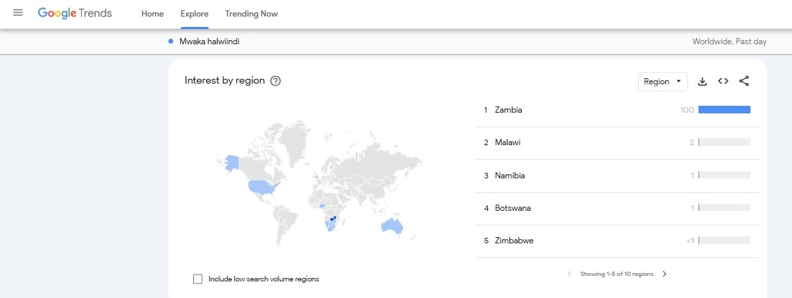The image size is (792, 298).
Task: Open Zambia in the region list
Action: [509, 110]
